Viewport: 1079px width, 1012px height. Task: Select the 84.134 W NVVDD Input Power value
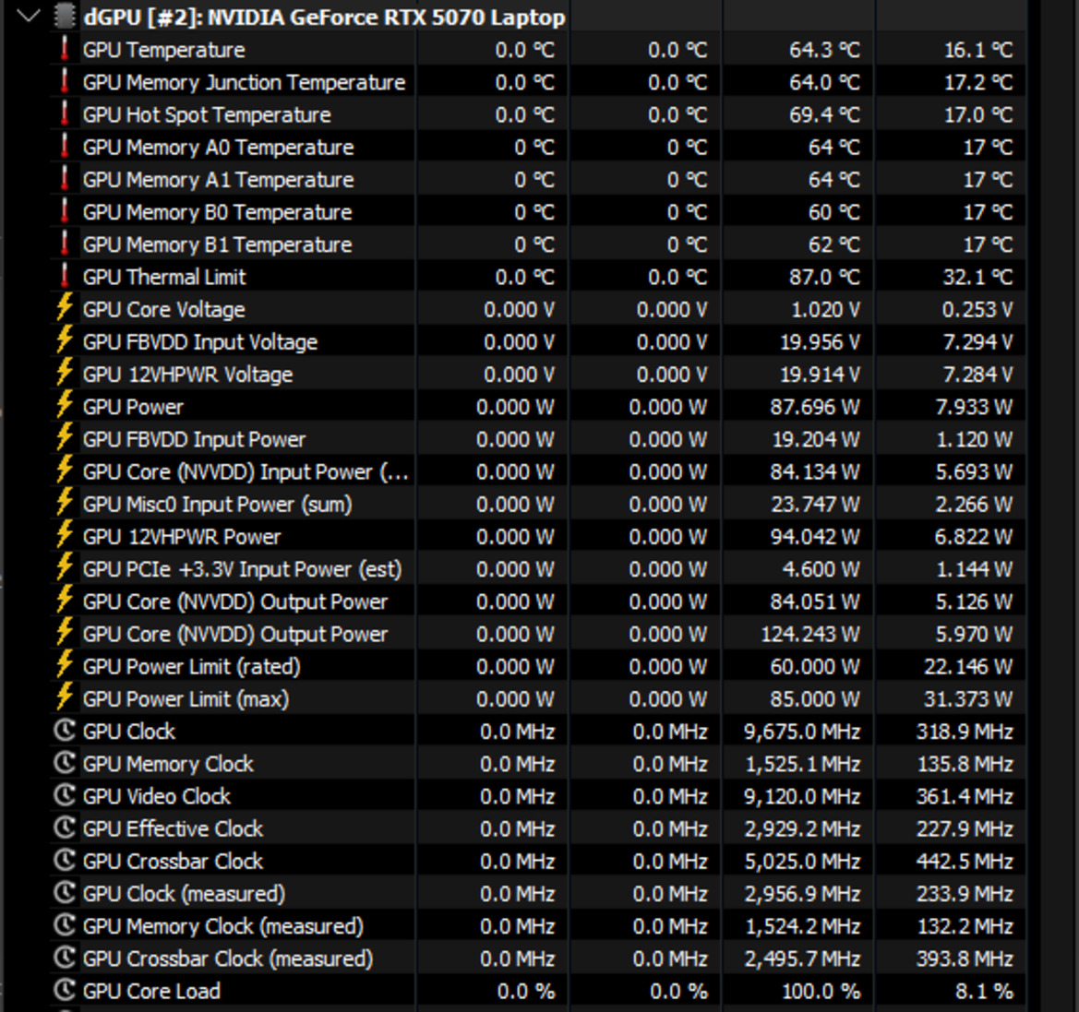click(x=815, y=472)
